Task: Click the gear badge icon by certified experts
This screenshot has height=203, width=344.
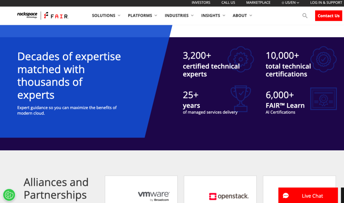Action: click(x=241, y=59)
